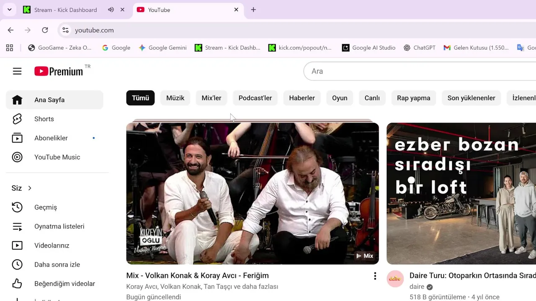The height and width of the screenshot is (301, 536).
Task: Open YouTube Music from sidebar
Action: (54, 157)
